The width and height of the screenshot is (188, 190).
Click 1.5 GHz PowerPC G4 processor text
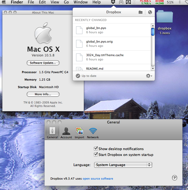coord(54,72)
